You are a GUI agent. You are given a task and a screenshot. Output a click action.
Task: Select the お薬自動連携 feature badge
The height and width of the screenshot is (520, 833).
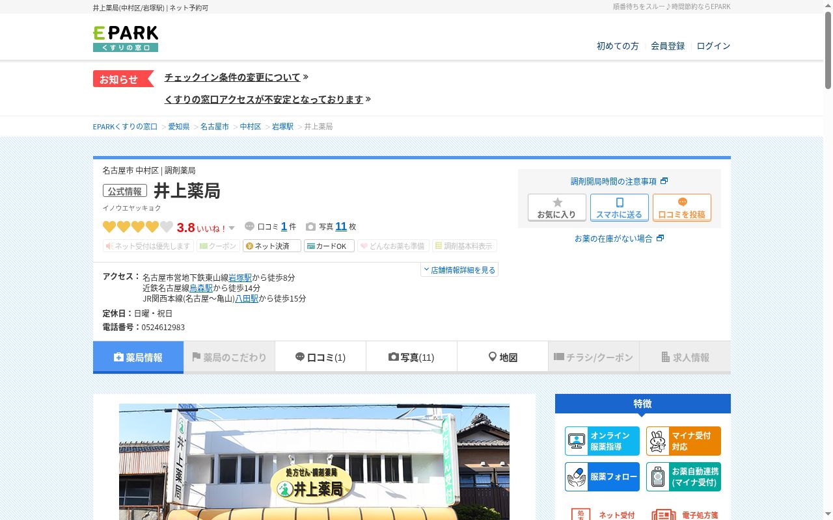[x=683, y=476]
